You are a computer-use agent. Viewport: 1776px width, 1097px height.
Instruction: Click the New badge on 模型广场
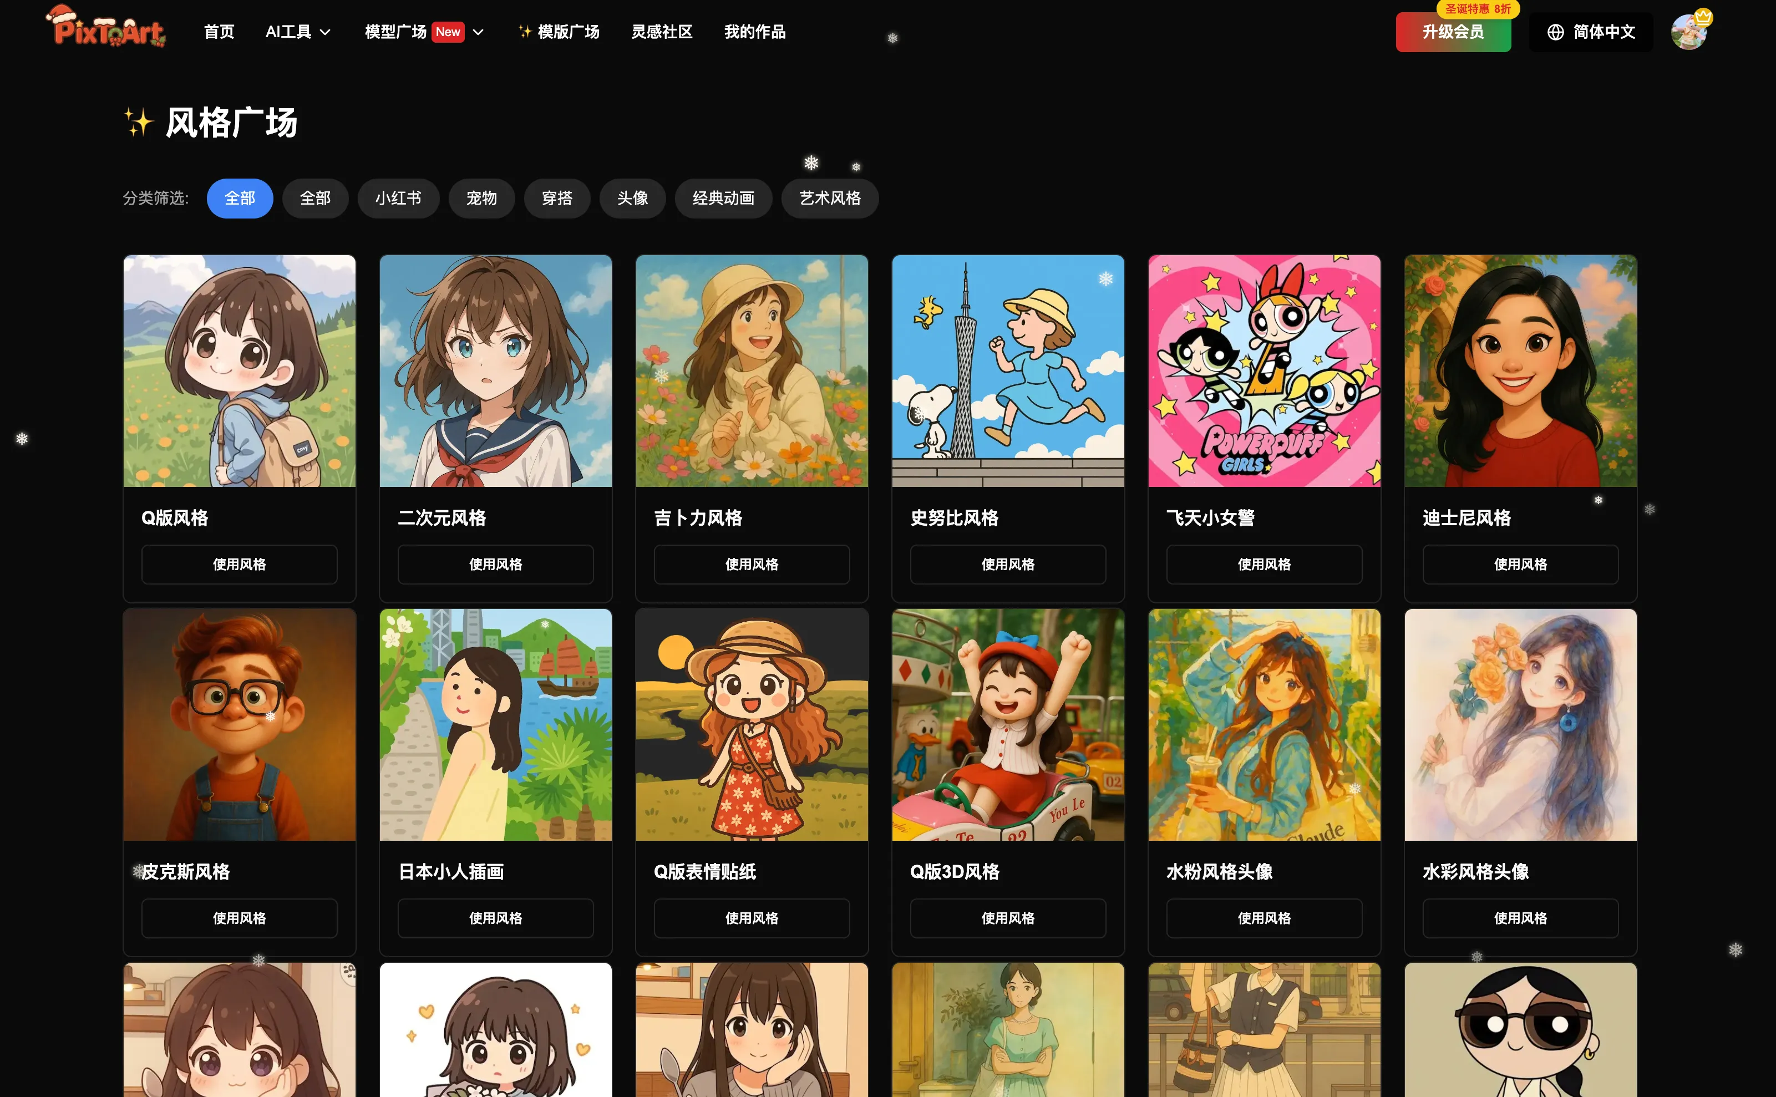click(448, 32)
